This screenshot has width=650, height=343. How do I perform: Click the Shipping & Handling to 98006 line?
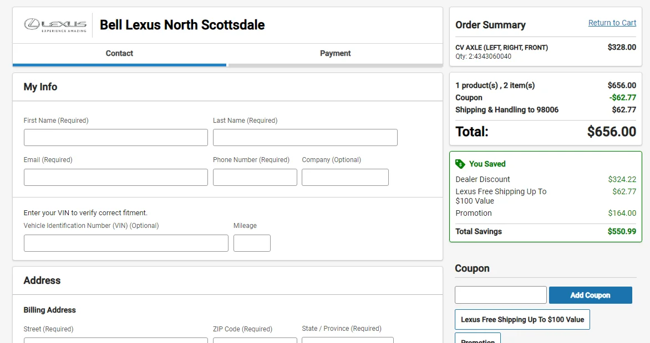pyautogui.click(x=546, y=110)
